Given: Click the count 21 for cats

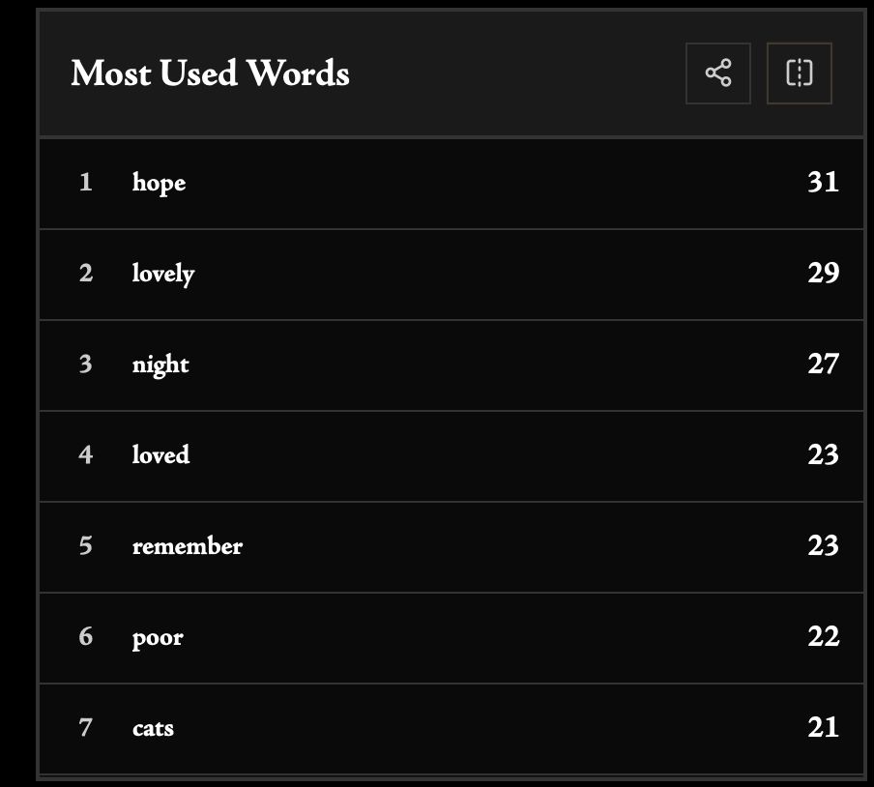Looking at the screenshot, I should 823,727.
